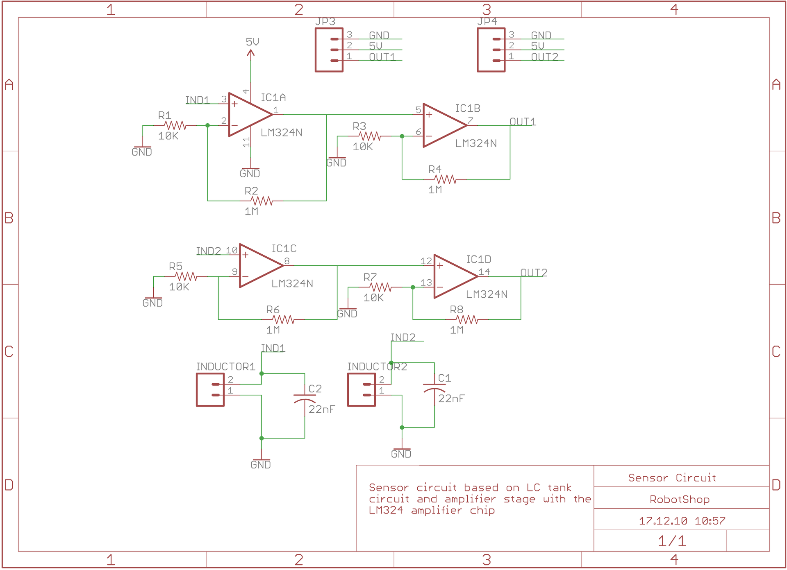Click resistor R4 in feedback loop
The width and height of the screenshot is (787, 570).
[x=445, y=179]
